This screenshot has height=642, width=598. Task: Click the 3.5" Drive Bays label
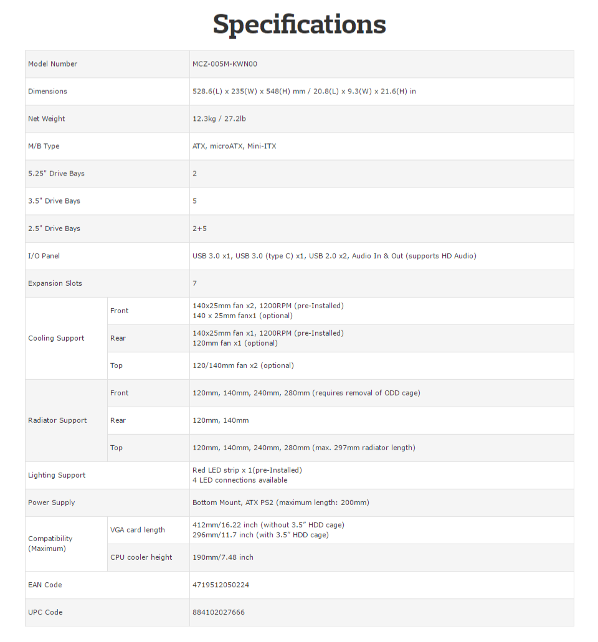click(x=54, y=201)
